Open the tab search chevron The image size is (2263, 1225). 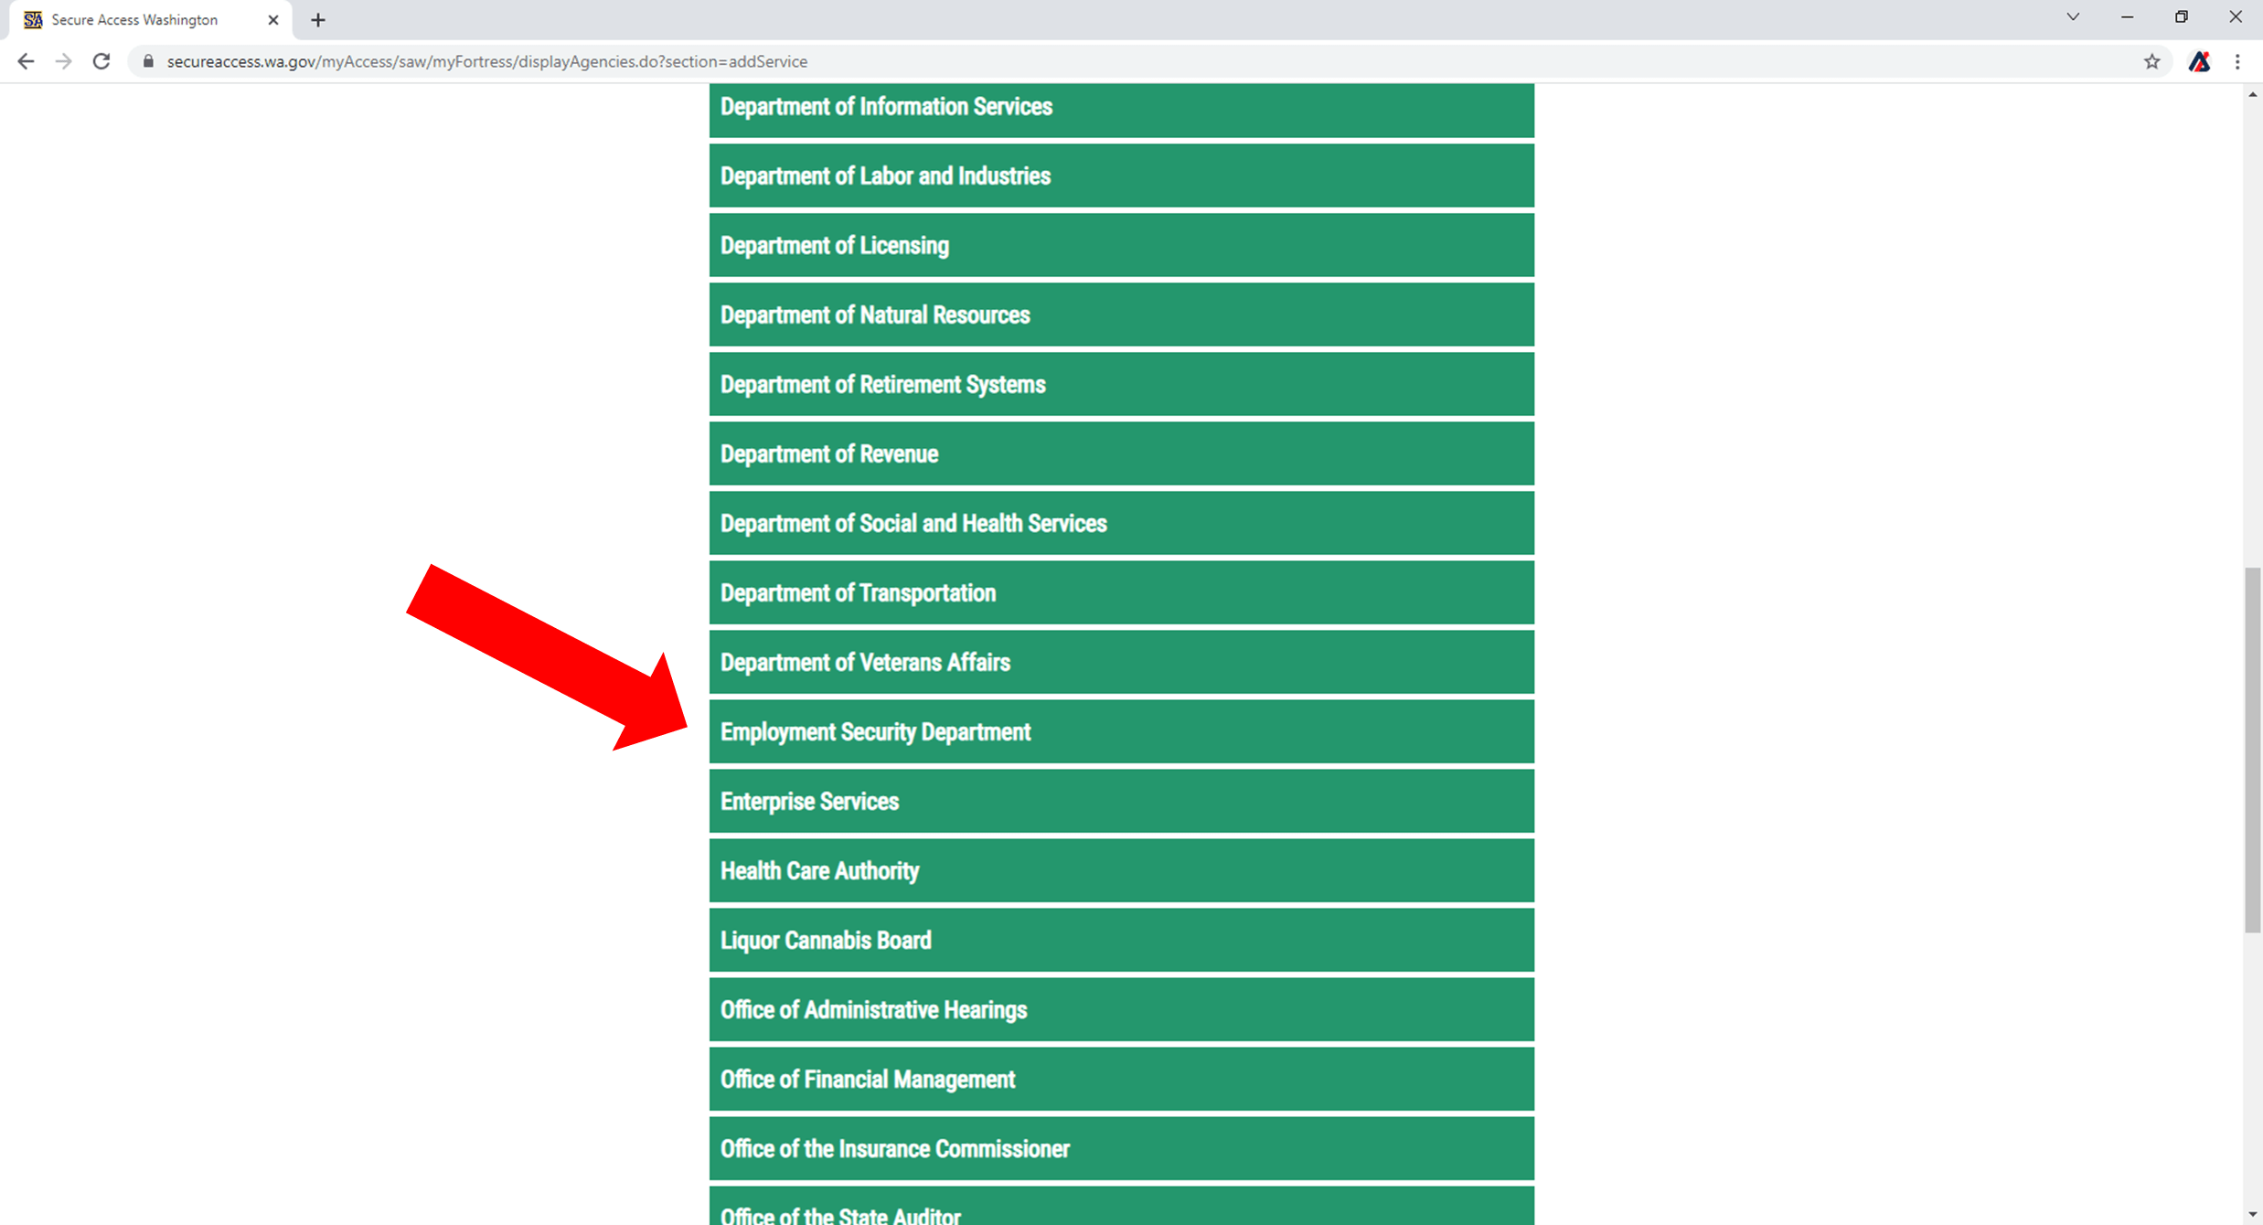2073,17
